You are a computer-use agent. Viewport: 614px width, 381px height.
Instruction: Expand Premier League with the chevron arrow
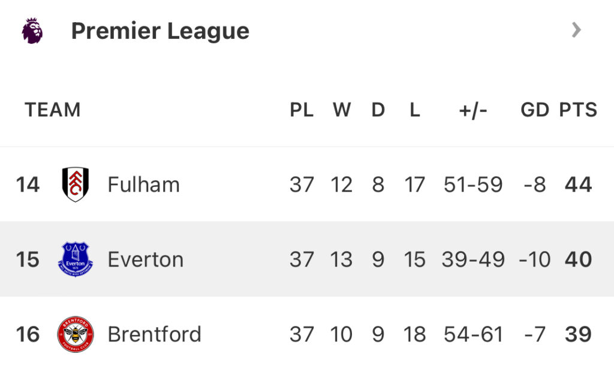(576, 30)
